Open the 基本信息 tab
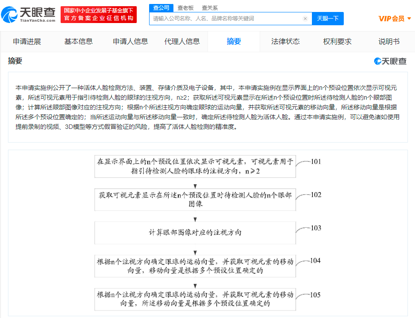 tap(78, 42)
